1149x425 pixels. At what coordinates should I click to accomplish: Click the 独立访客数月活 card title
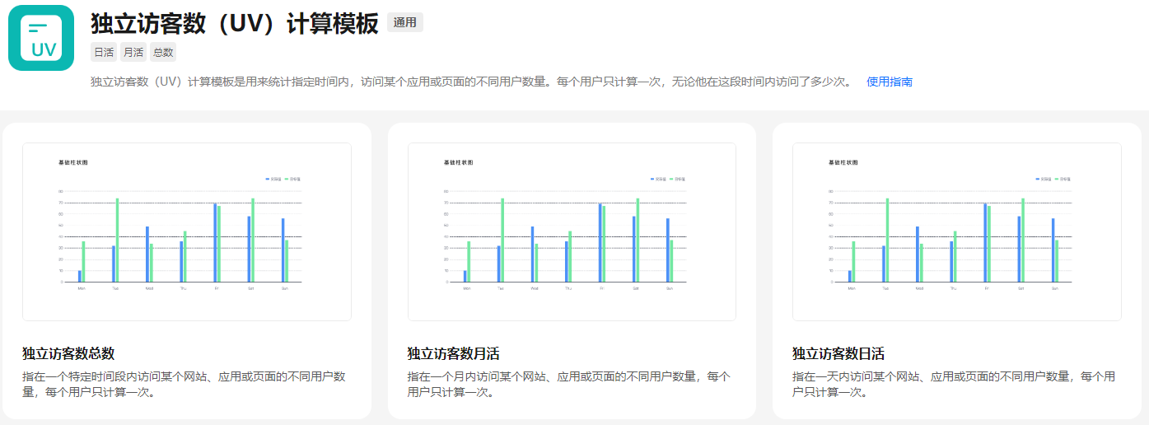coord(453,353)
